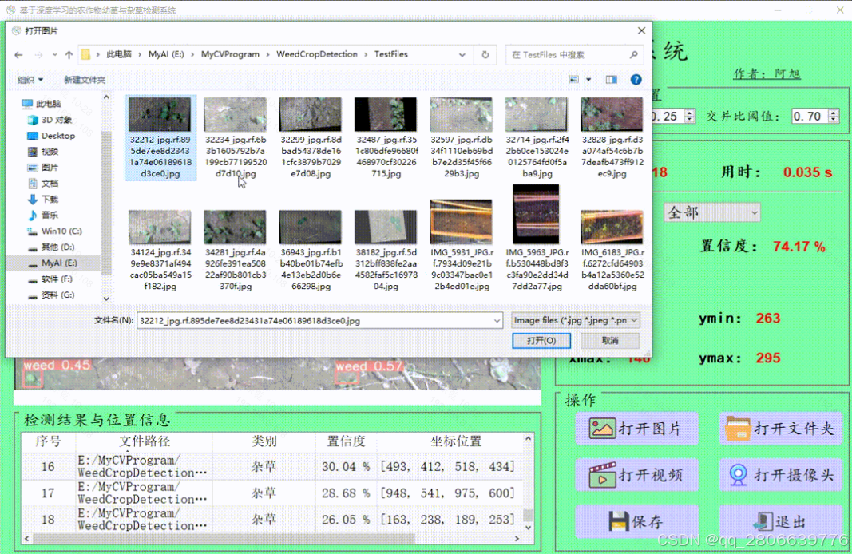
Task: Select thumbnail 36943_jpg file
Action: pyautogui.click(x=311, y=250)
